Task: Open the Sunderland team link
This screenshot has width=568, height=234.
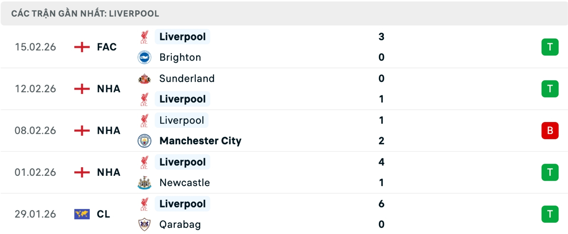Action: [187, 79]
